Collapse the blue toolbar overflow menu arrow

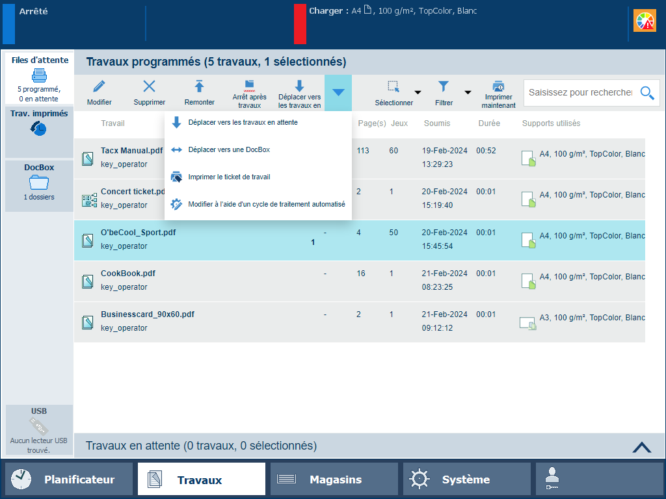point(338,93)
